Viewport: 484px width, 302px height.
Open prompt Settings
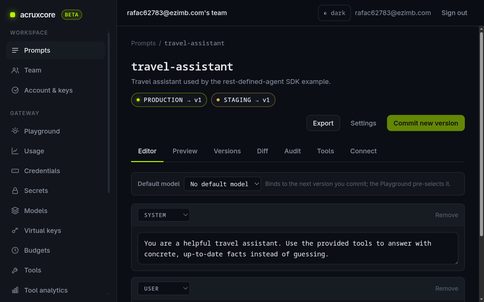363,123
